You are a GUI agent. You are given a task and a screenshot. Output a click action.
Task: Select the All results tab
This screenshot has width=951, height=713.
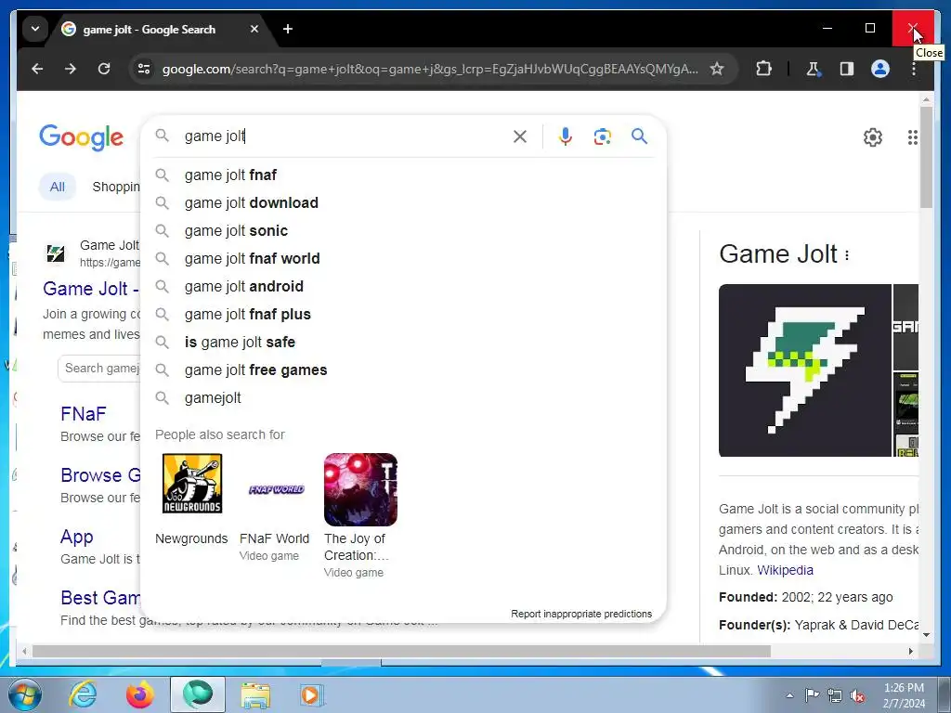pos(57,187)
